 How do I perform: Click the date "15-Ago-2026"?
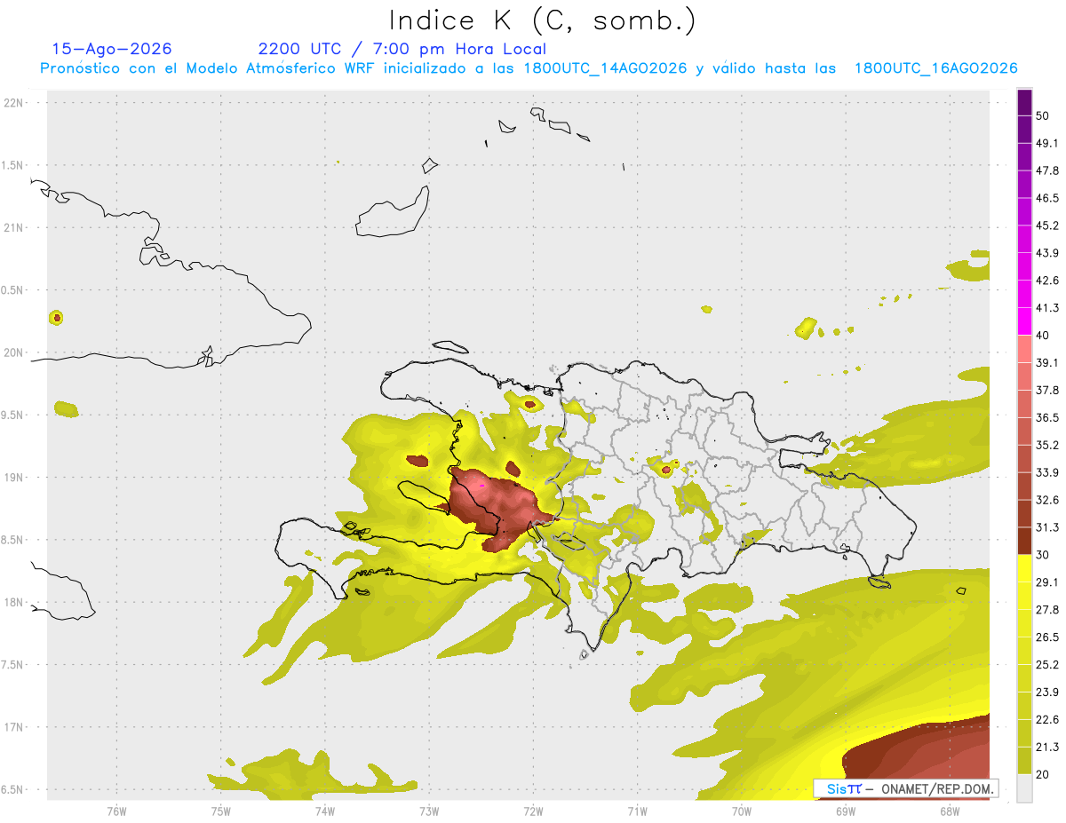(x=112, y=49)
